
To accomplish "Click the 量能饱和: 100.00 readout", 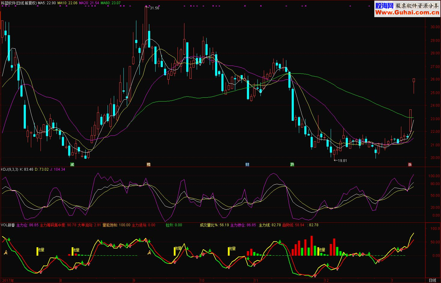I will point(116,225).
